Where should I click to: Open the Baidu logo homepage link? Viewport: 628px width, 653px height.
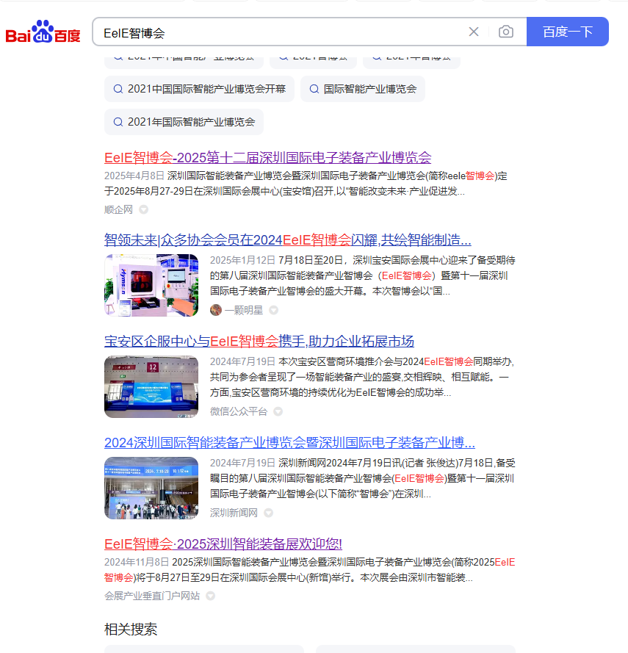tap(43, 32)
